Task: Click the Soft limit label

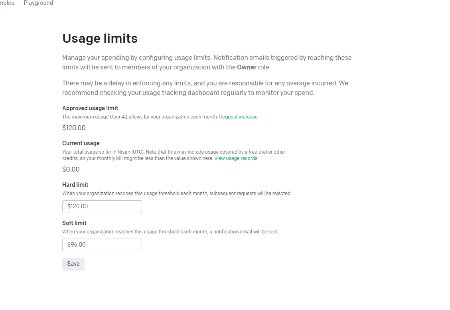Action: 74,223
